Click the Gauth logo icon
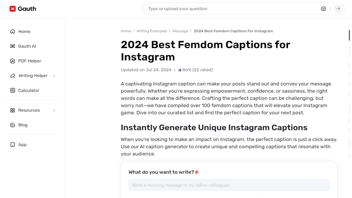The height and width of the screenshot is (198, 352). (13, 9)
